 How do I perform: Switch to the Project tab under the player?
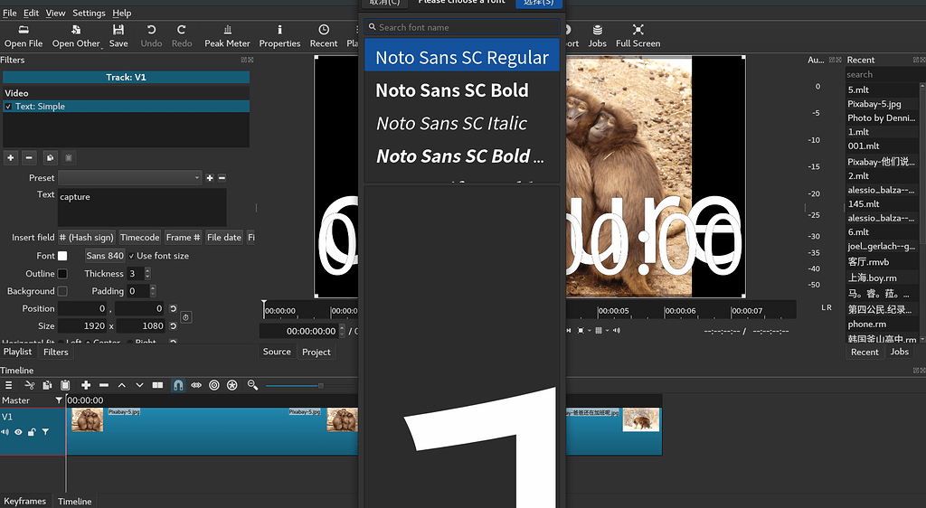click(x=316, y=352)
